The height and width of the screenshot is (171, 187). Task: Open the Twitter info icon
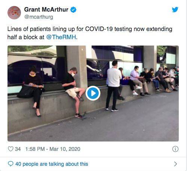pyautogui.click(x=175, y=149)
